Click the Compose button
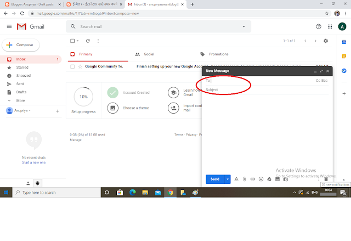The image size is (351, 241). pos(21,45)
